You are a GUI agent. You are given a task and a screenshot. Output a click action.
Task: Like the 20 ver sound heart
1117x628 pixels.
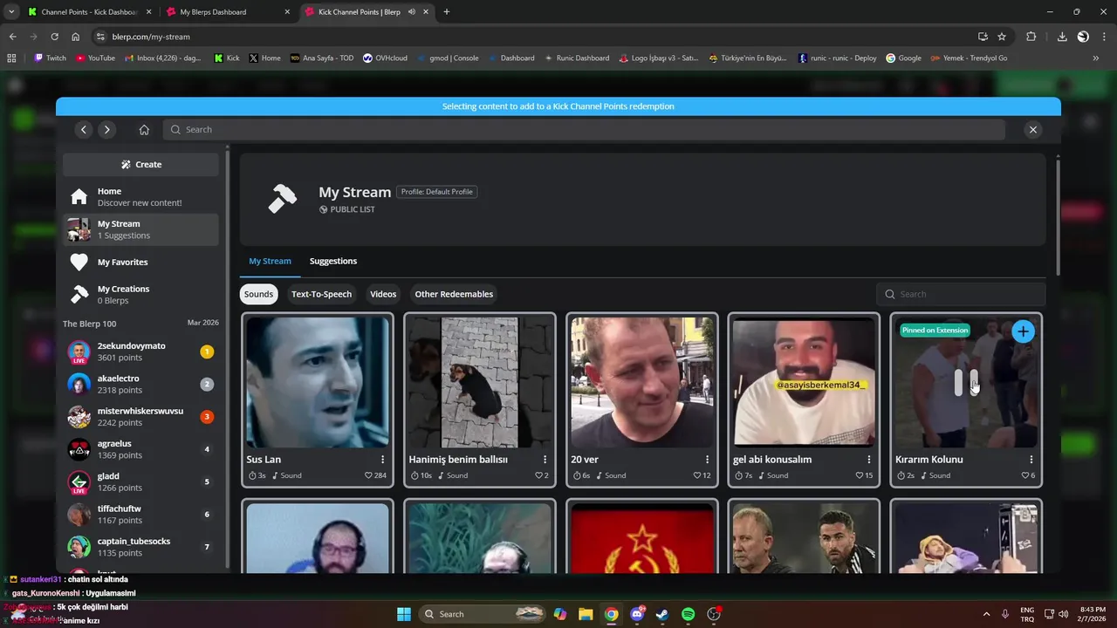tap(697, 475)
